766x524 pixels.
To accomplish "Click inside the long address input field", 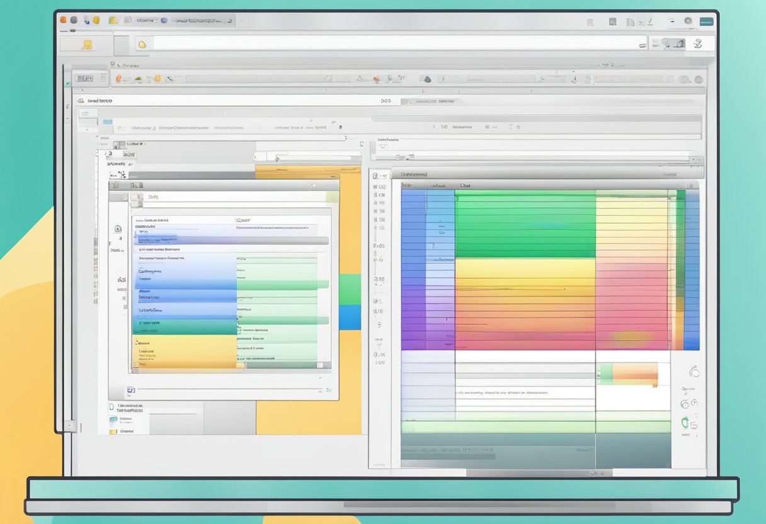I will [391, 44].
